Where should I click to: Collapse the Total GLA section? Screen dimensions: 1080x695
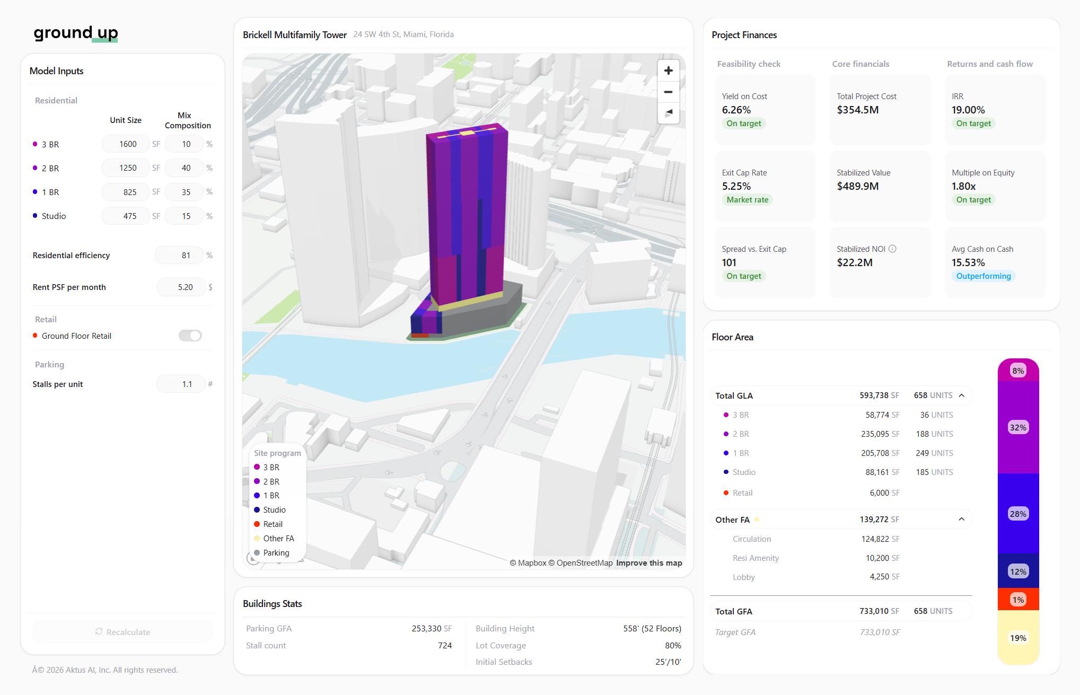pos(961,395)
